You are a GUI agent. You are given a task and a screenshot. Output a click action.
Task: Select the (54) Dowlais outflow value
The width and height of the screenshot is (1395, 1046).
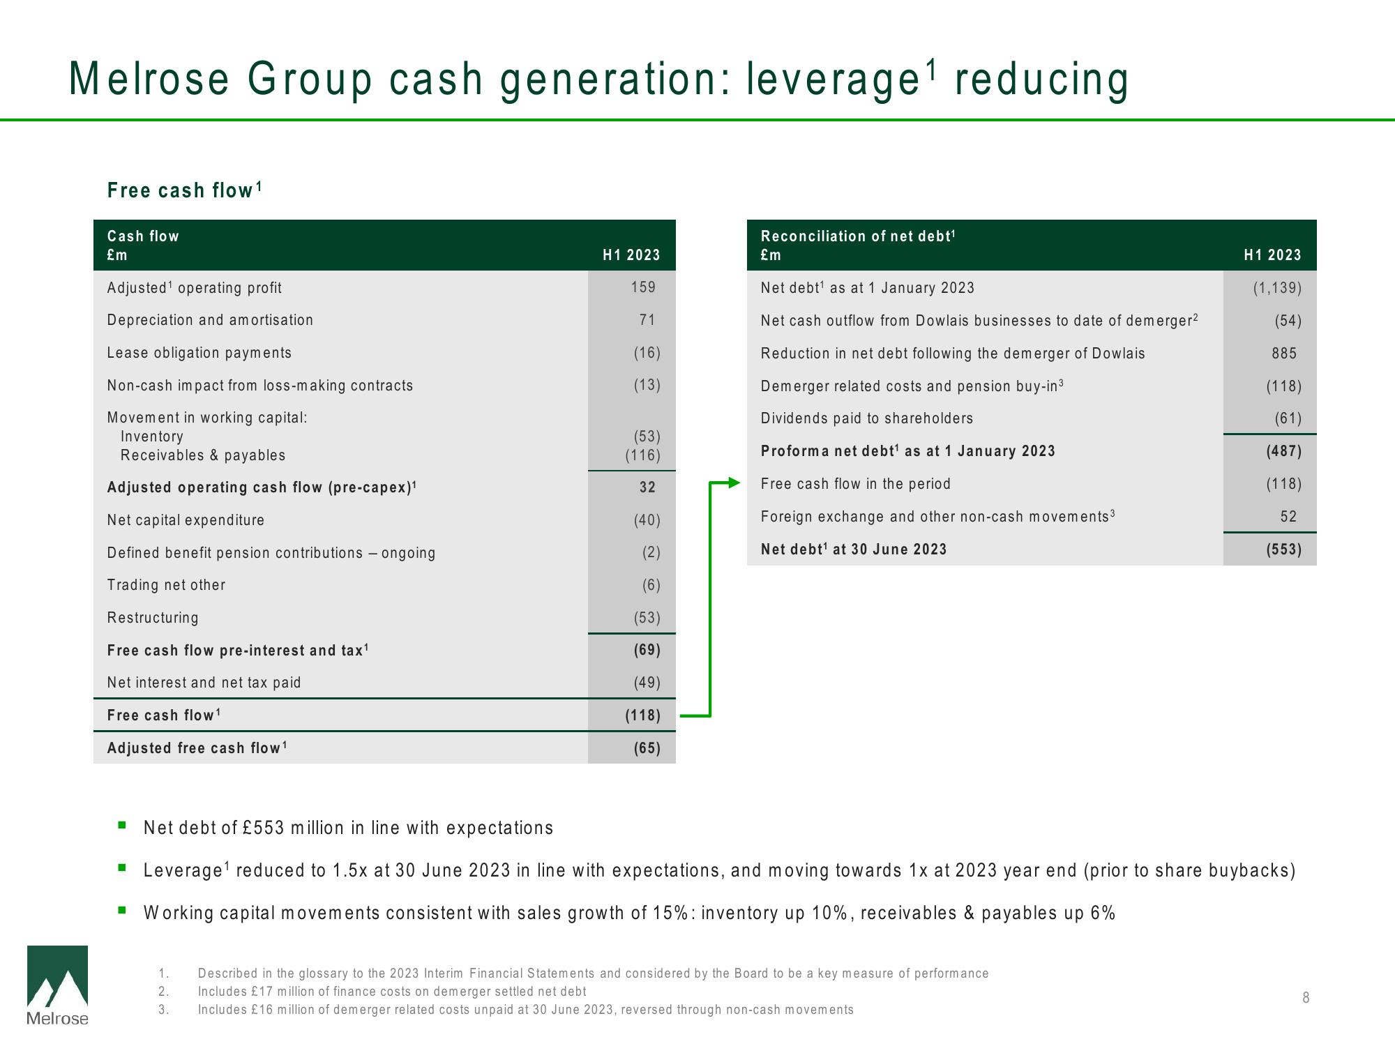point(1288,321)
